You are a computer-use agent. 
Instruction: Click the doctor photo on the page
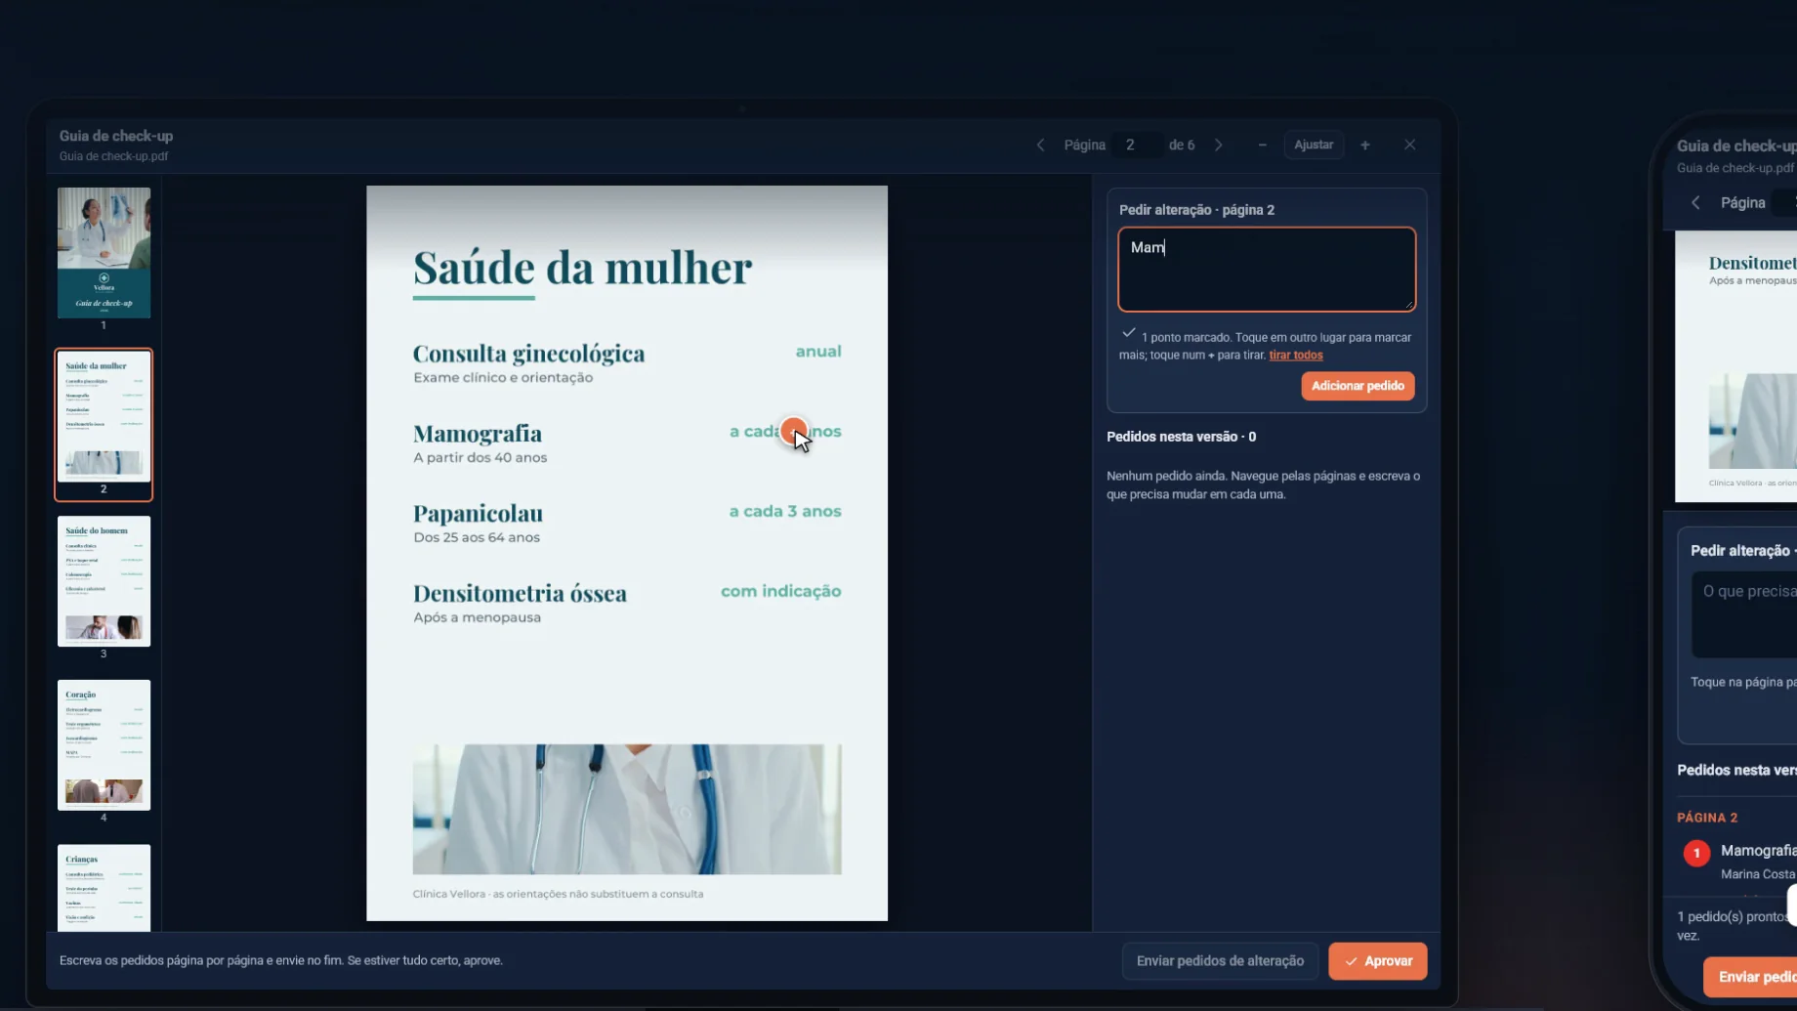pyautogui.click(x=627, y=810)
